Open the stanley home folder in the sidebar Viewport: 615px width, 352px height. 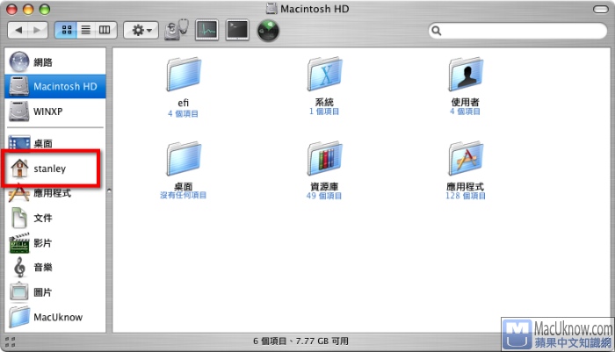point(55,169)
